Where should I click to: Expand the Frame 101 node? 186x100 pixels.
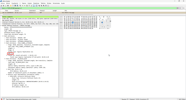(x=1, y=19)
